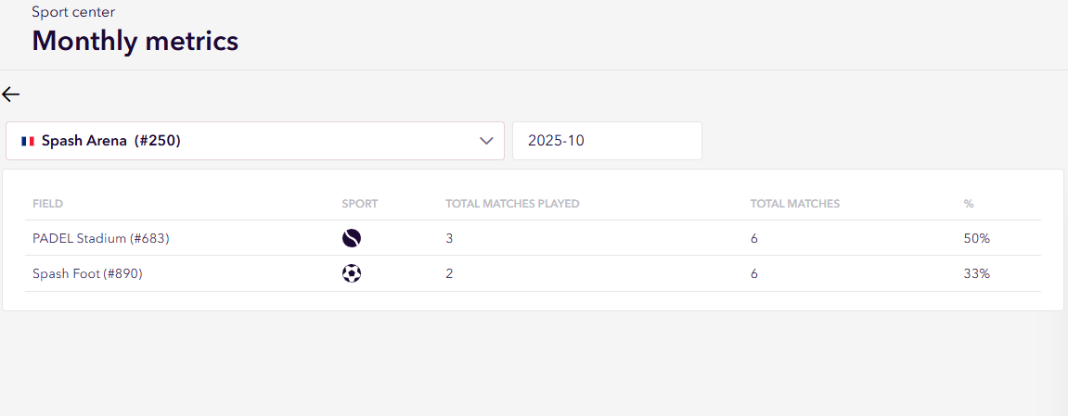The height and width of the screenshot is (416, 1068).
Task: Click the padel ball sport icon
Action: [352, 238]
